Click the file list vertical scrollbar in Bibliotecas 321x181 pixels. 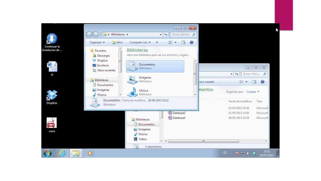coord(195,74)
